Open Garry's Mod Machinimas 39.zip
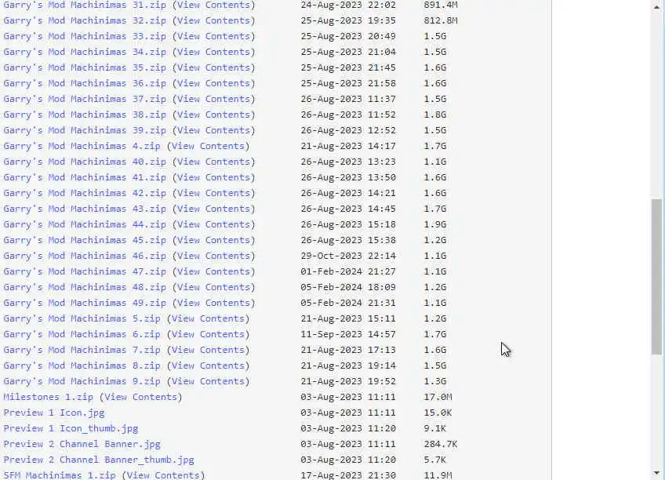 click(85, 131)
